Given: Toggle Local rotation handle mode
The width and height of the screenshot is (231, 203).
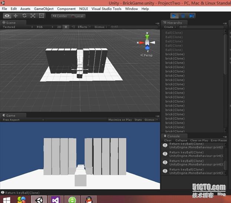Looking at the screenshot, I should pos(77,16).
